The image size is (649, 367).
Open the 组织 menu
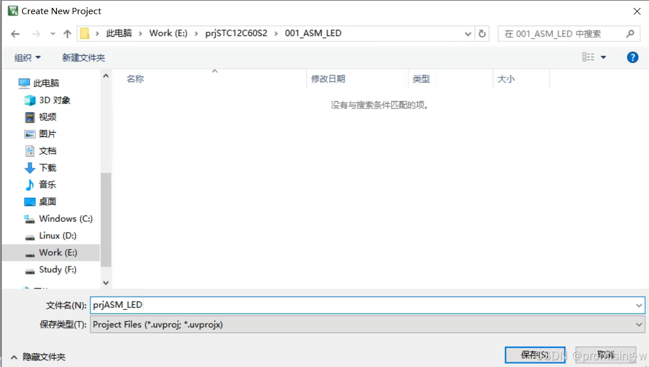tap(27, 58)
